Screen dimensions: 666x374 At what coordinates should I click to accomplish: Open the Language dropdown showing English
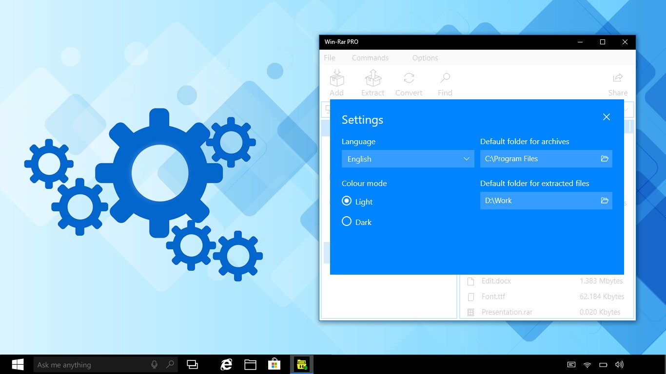point(408,159)
